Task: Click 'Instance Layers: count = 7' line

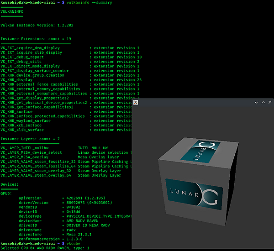Action: (x=30, y=139)
